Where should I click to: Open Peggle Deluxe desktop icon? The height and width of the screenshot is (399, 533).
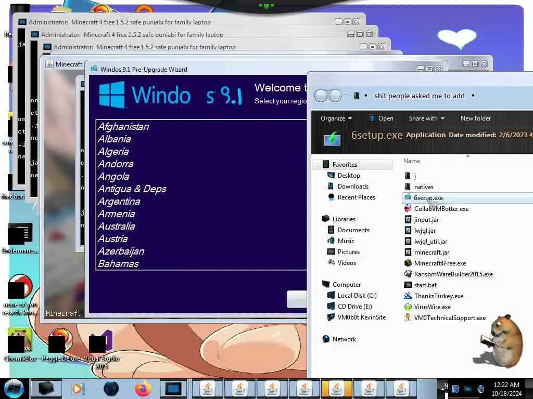(x=60, y=344)
